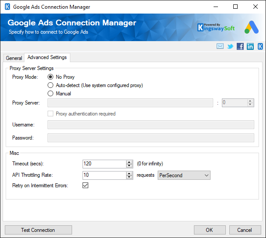Open the LinkedIn icon link
266x238 pixels.
[250, 46]
